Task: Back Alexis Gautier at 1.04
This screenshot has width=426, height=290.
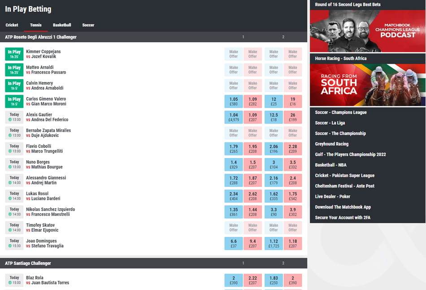Action: pos(234,117)
